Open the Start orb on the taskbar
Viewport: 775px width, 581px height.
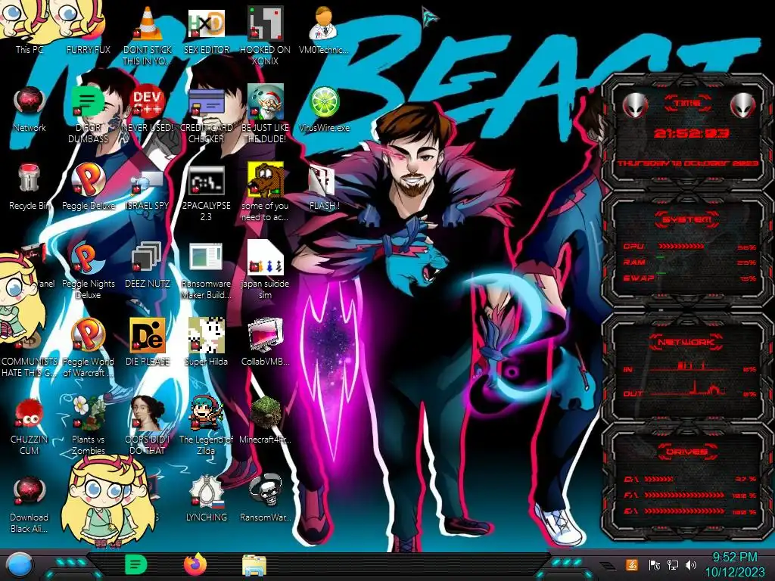[18, 565]
